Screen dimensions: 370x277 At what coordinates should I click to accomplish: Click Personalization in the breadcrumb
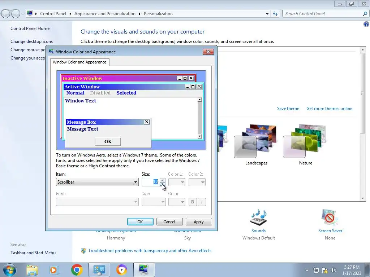[158, 14]
